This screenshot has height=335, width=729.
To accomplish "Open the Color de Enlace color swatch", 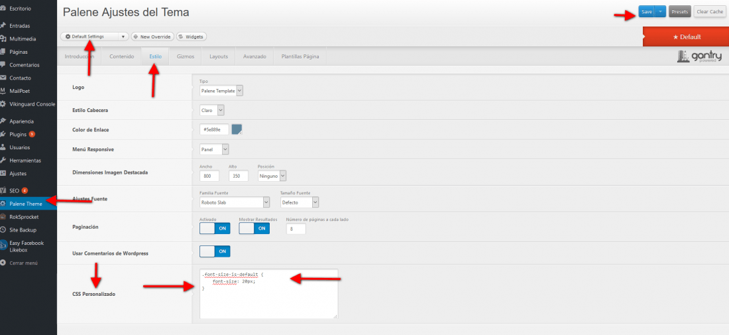I will [237, 129].
